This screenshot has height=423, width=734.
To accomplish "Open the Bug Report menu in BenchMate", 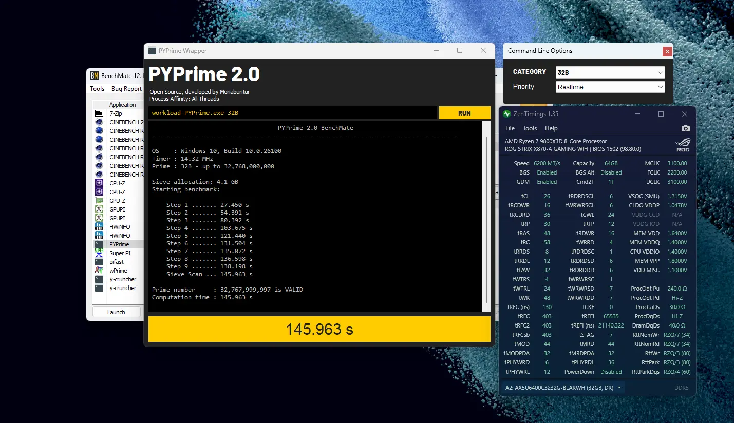I will (x=126, y=89).
